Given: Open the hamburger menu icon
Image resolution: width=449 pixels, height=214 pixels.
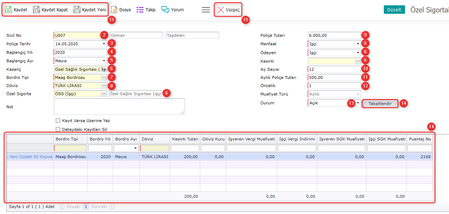Looking at the screenshot, I should (x=206, y=10).
